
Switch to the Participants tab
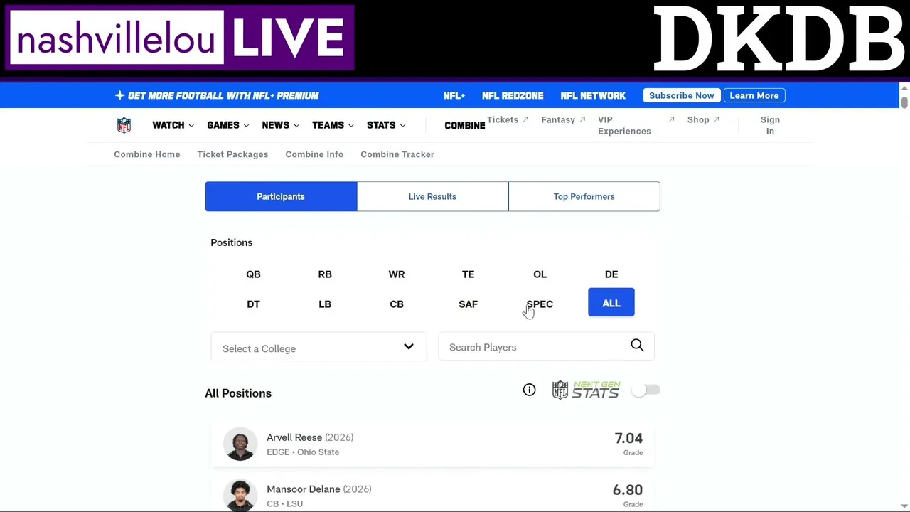pyautogui.click(x=281, y=196)
